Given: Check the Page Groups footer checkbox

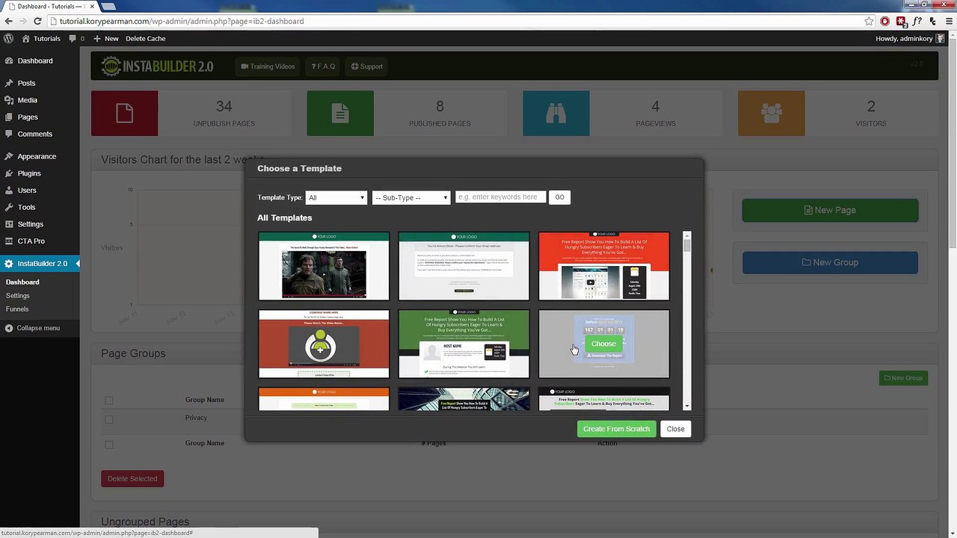Looking at the screenshot, I should tap(109, 444).
